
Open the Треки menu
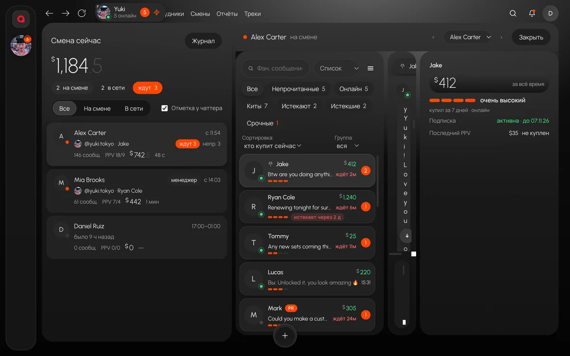coord(253,14)
